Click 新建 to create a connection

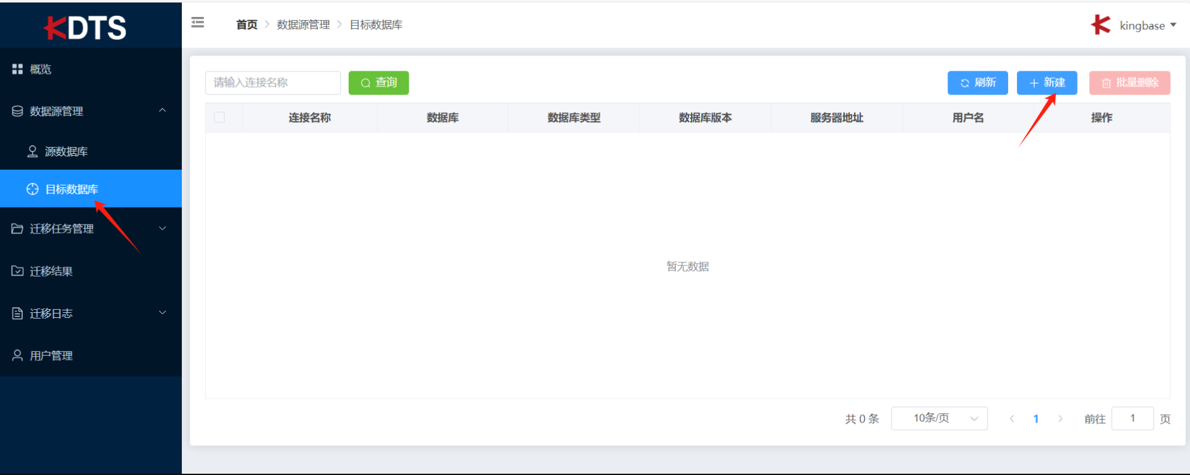pos(1047,83)
